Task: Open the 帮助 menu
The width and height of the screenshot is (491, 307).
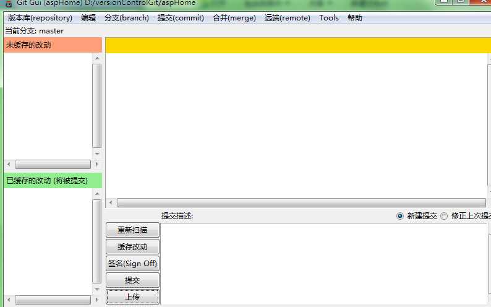Action: coord(355,18)
